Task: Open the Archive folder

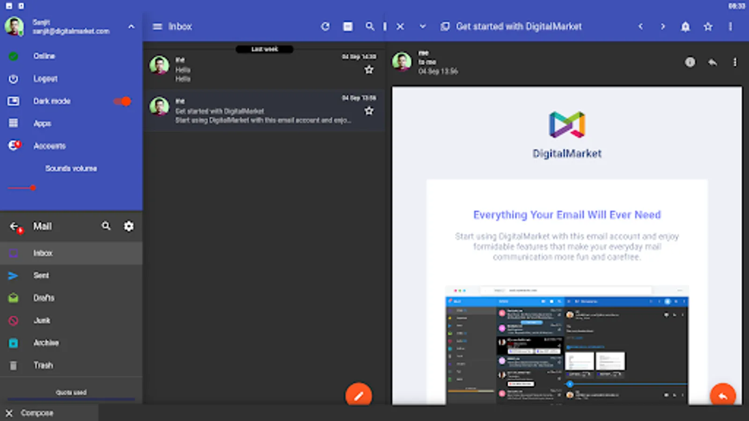Action: 71,343
